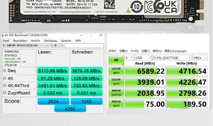Viewport: 213px width, 126px height.
Task: Open the Bearbeiten menu
Action: tap(20, 41)
